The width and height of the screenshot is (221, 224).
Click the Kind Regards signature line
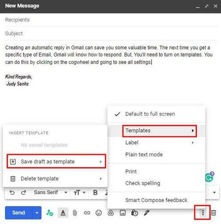pos(19,77)
